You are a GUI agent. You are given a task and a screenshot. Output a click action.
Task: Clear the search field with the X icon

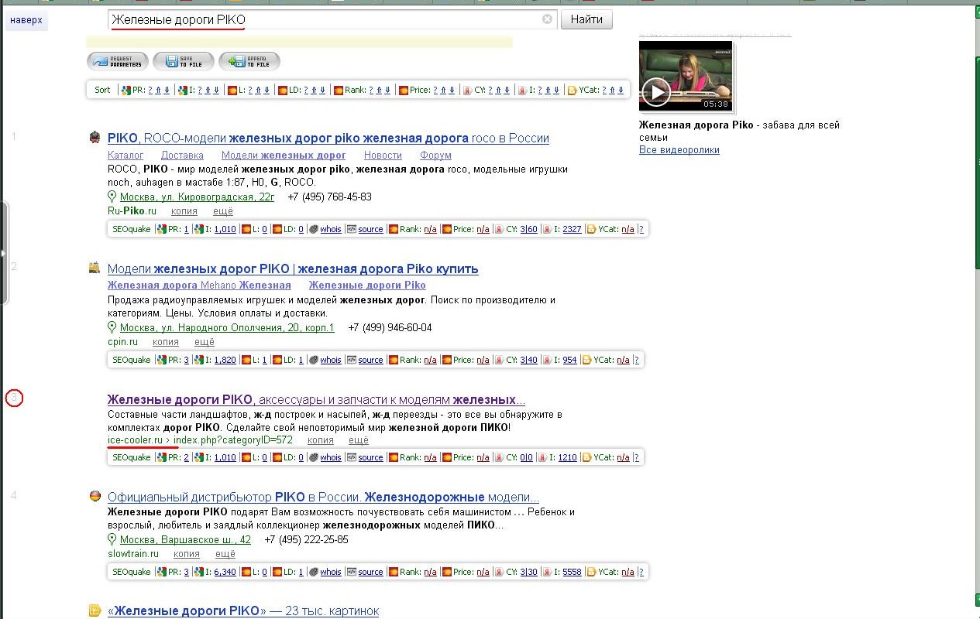pos(547,19)
